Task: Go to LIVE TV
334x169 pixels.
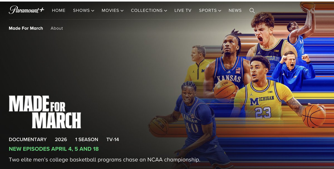Action: point(183,10)
